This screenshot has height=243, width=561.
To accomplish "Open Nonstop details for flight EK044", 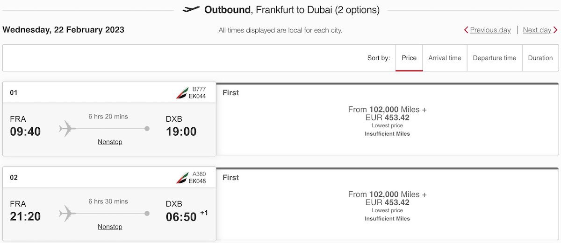I will coord(110,142).
